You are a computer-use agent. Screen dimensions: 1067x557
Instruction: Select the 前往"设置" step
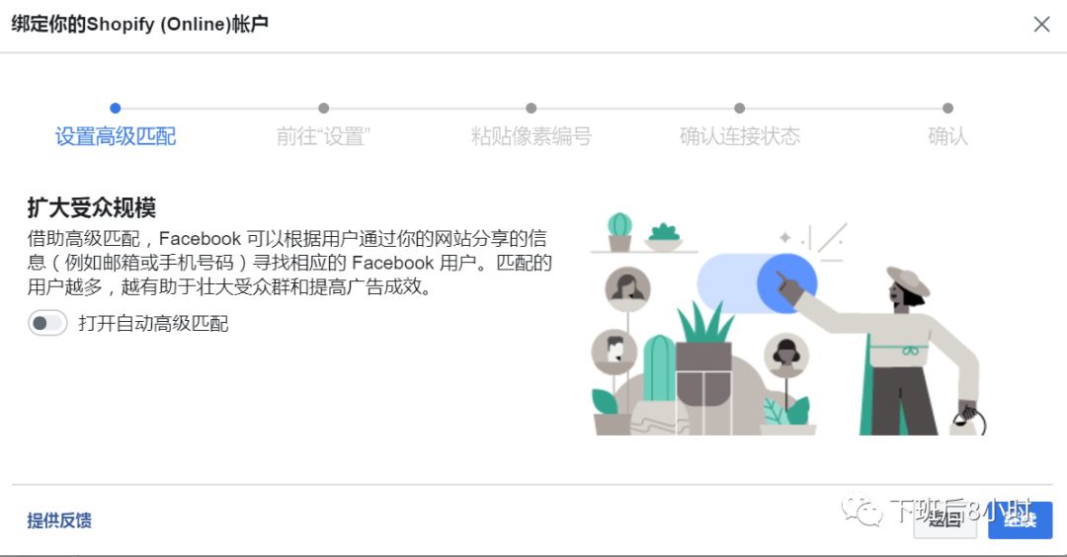pyautogui.click(x=323, y=136)
